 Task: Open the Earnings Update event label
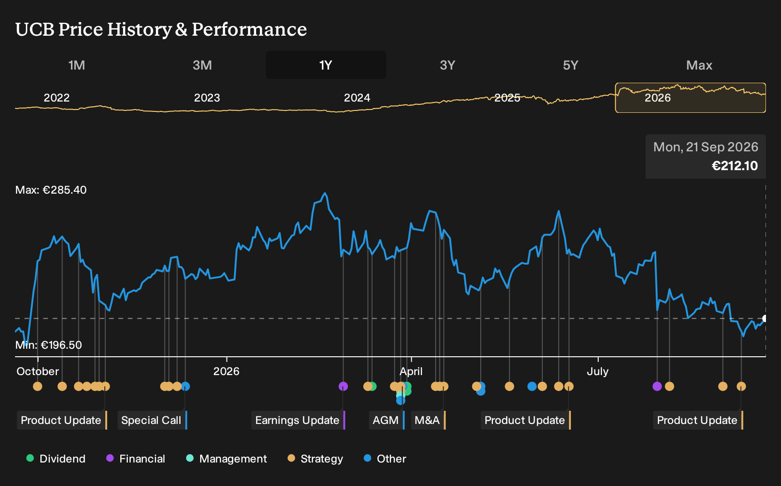coord(298,420)
